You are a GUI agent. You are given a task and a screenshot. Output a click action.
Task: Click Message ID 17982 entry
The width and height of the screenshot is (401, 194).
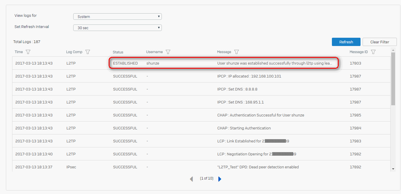coord(355,154)
